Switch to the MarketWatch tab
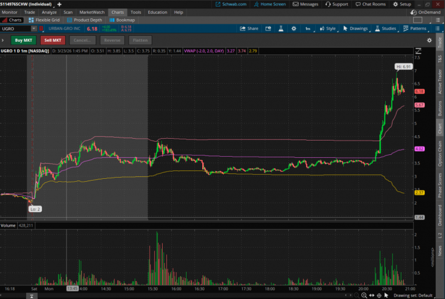The width and height of the screenshot is (445, 299). [92, 12]
